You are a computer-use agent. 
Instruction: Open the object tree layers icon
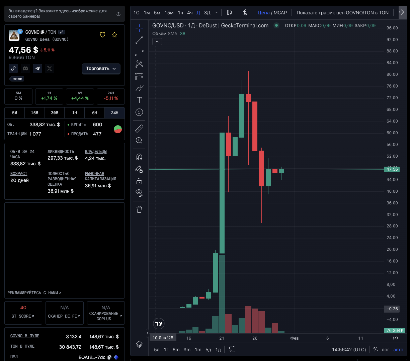tap(139, 344)
